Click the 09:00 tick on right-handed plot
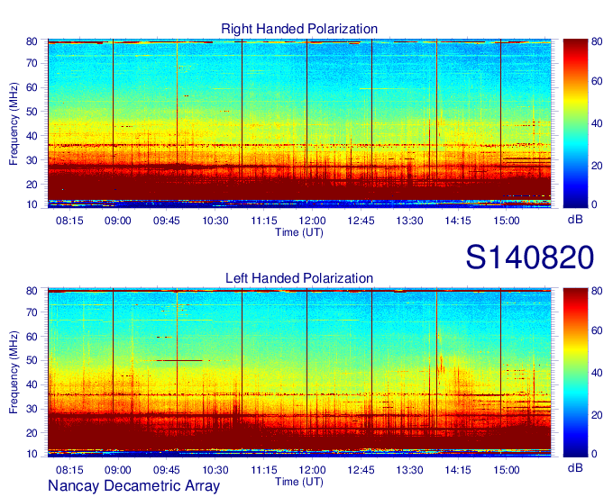Image resolution: width=613 pixels, height=497 pixels. pos(118,221)
